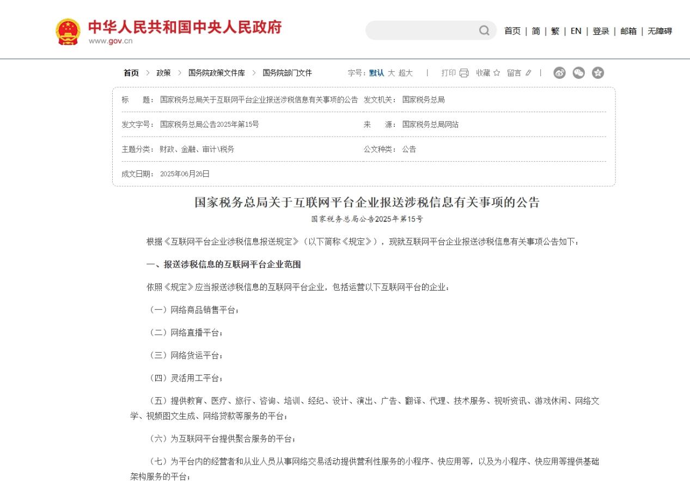The image size is (690, 481).
Task: Share the article via the Weibo icon
Action: 559,72
